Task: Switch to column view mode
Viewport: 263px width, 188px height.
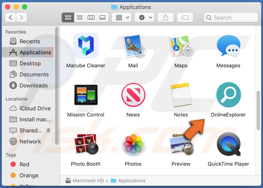Action: point(91,18)
